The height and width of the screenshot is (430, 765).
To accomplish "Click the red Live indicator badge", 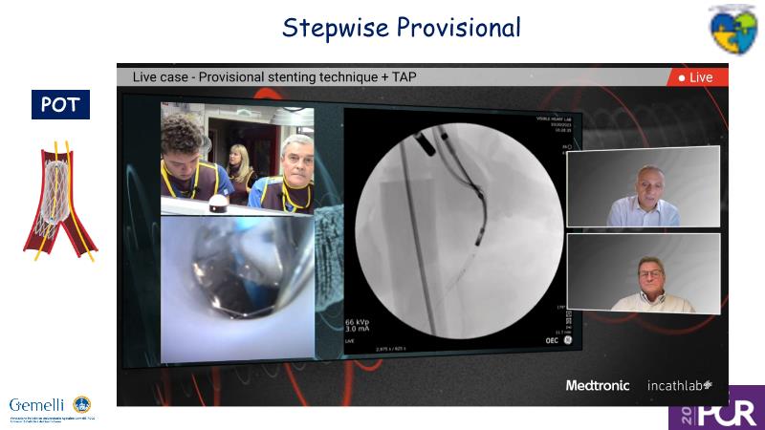I will click(x=697, y=77).
